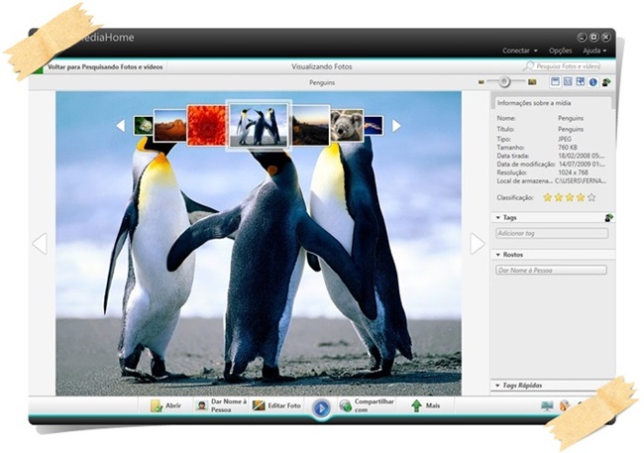Viewport: 644px width, 453px height.
Task: Click the person icon beside Tags header
Action: [609, 217]
